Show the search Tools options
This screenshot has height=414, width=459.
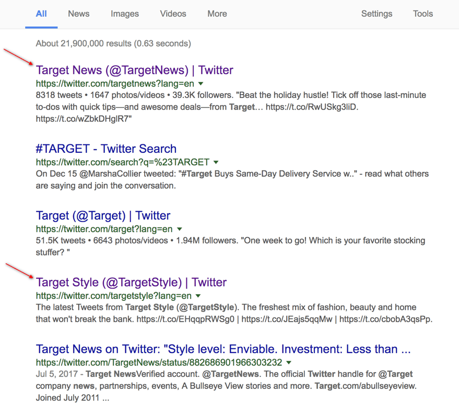422,14
